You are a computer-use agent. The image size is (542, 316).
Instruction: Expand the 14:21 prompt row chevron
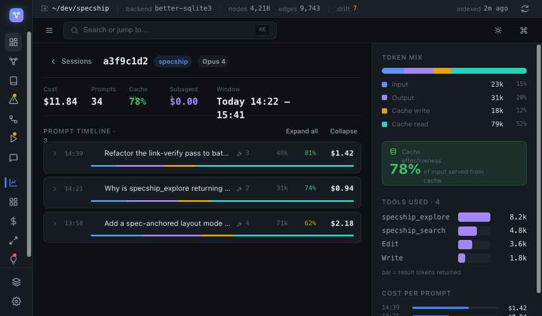tap(55, 188)
